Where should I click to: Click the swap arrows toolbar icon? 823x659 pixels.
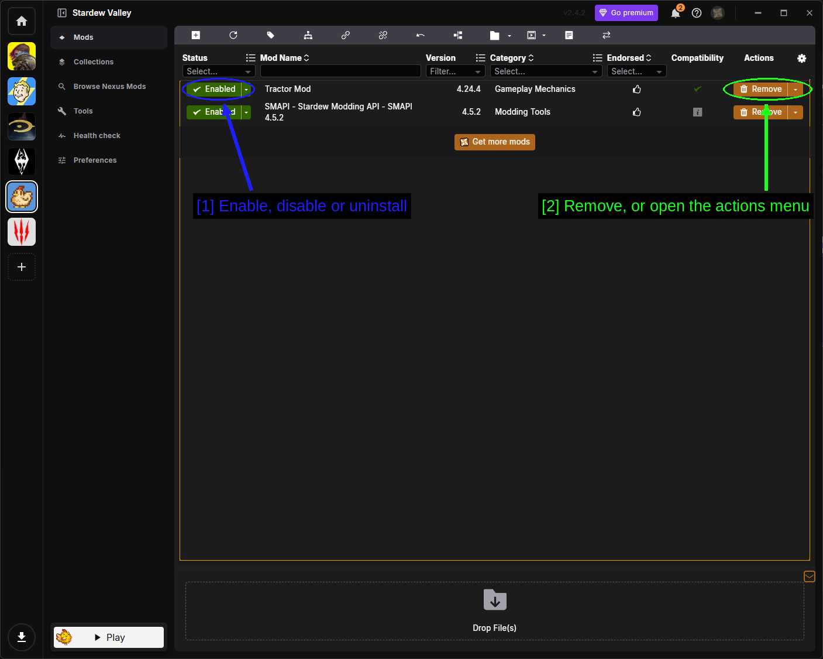[x=607, y=35]
